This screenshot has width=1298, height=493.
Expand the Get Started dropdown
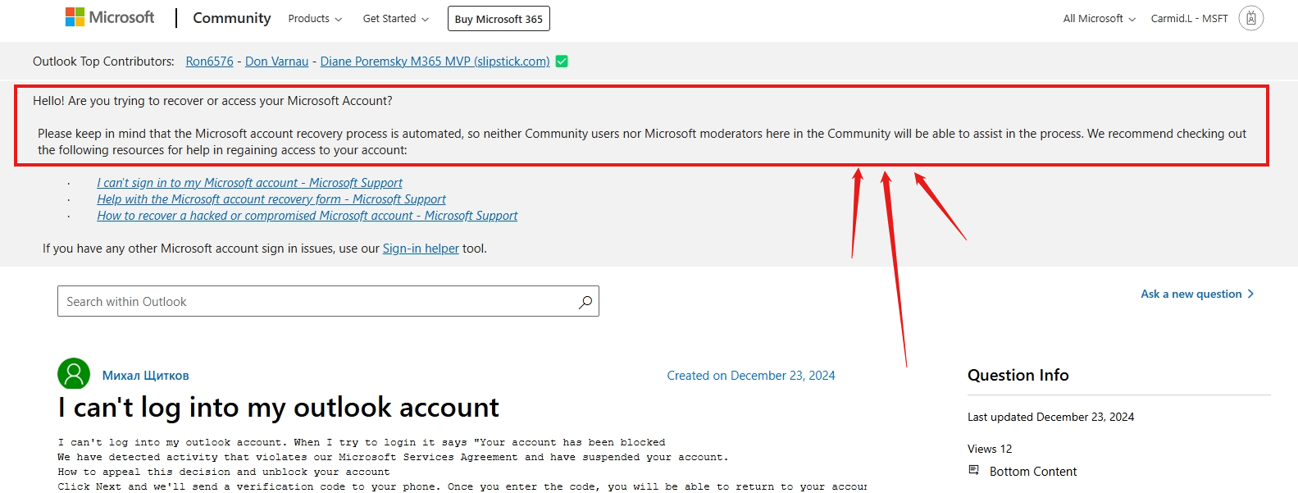click(x=395, y=19)
